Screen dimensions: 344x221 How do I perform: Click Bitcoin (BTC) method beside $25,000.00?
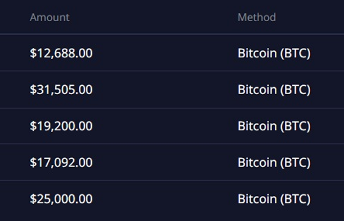pos(274,199)
